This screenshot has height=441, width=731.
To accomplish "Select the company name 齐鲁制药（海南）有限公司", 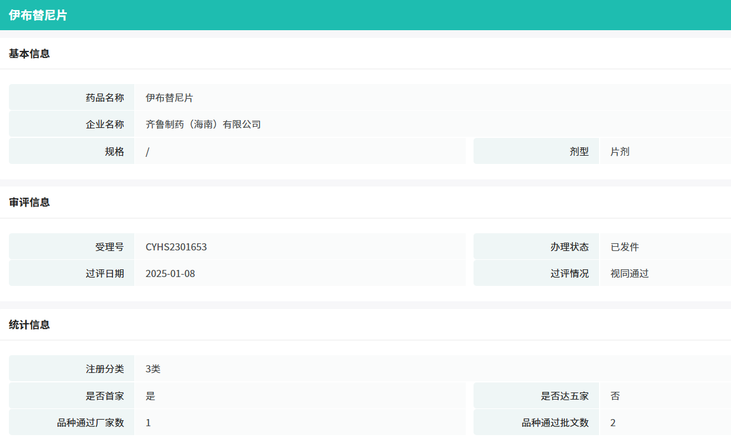I will (203, 124).
